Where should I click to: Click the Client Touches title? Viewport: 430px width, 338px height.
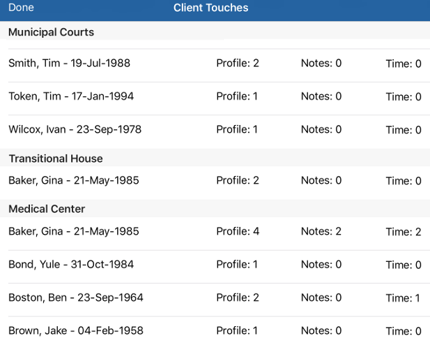pyautogui.click(x=210, y=8)
